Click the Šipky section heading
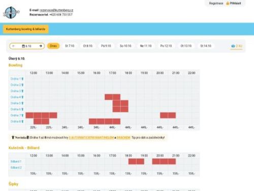This screenshot has height=191, width=254. pos(13,184)
